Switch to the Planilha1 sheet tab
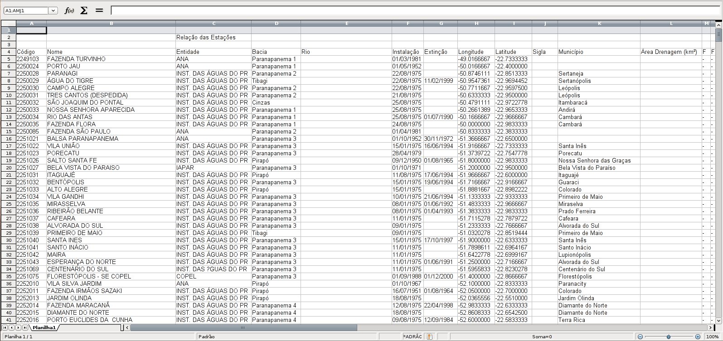 (x=44, y=327)
